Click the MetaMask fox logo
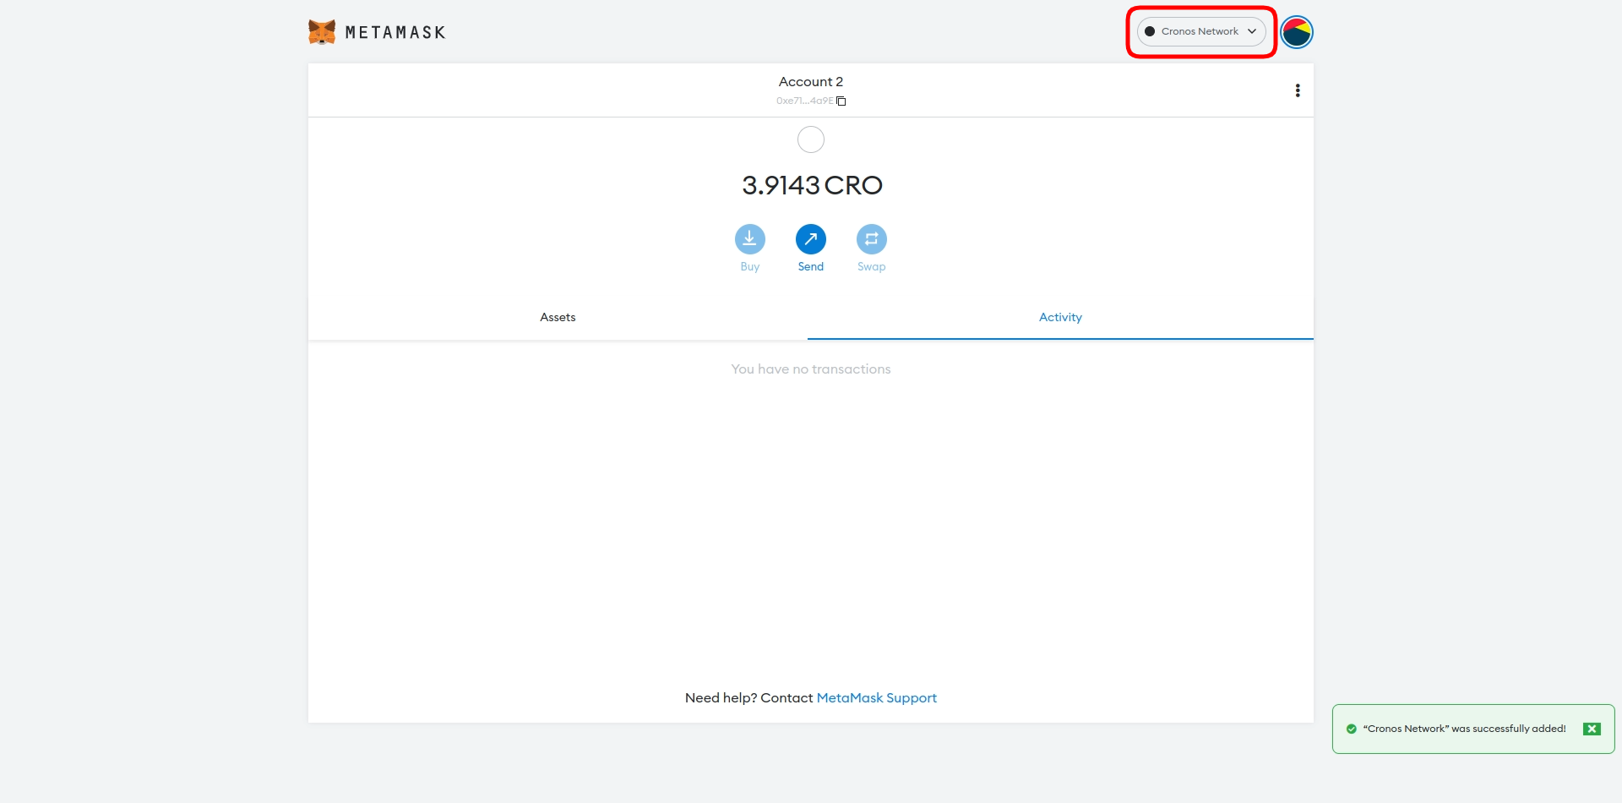 [322, 32]
